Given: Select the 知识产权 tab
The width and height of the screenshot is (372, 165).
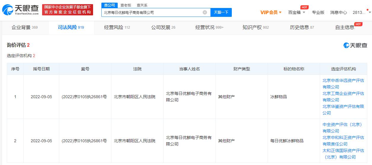Looking at the screenshot, I should coord(256,27).
